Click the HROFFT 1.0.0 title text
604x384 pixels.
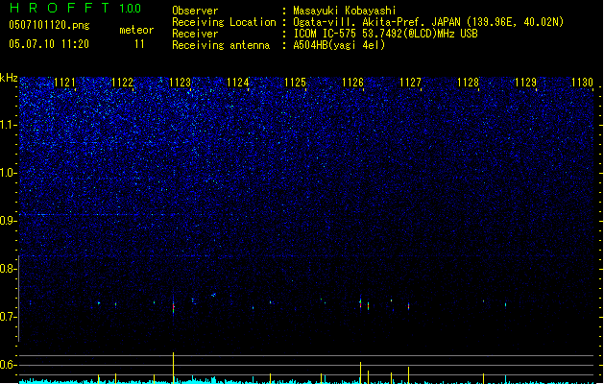(75, 8)
